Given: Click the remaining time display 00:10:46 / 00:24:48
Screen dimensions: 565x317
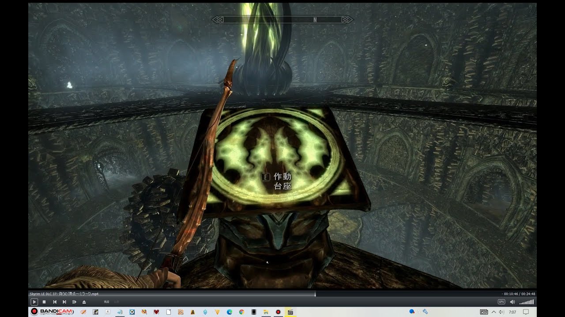Looking at the screenshot, I should pyautogui.click(x=518, y=294).
